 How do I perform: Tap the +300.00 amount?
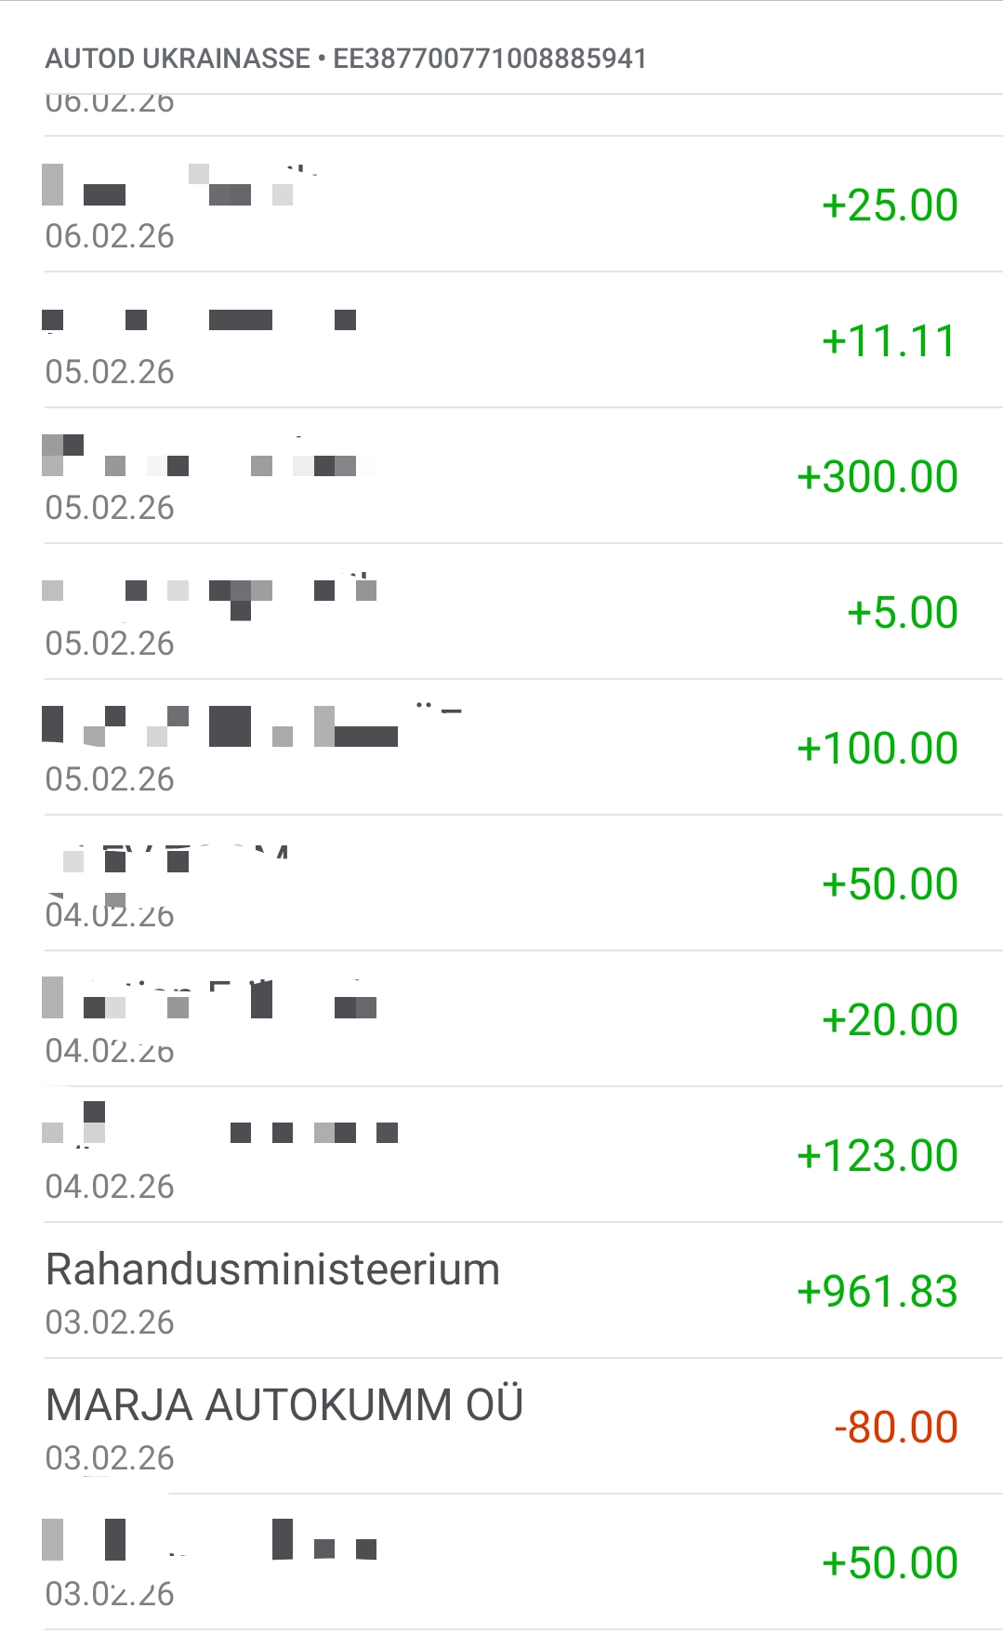877,477
